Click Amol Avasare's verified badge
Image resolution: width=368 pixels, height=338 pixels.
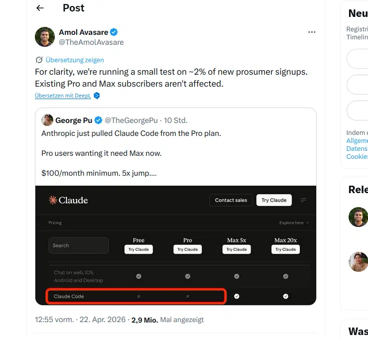(x=114, y=32)
